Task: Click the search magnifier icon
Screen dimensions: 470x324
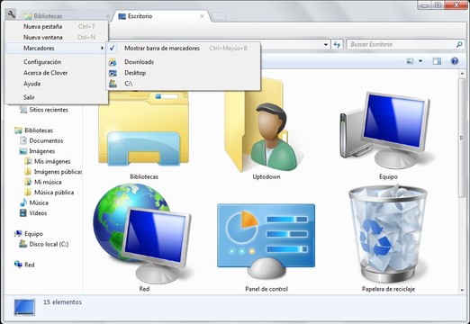Action: tap(459, 45)
